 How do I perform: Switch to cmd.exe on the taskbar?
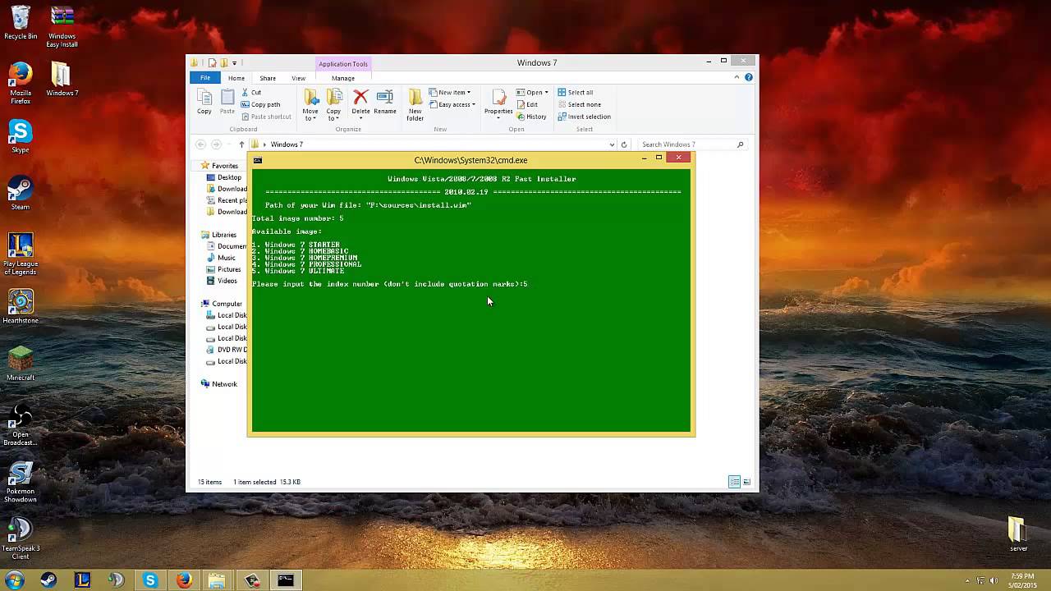[285, 580]
